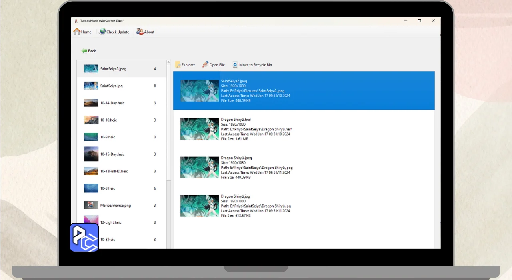Click the Home house icon
Viewport: 512px width, 280px height.
77,32
